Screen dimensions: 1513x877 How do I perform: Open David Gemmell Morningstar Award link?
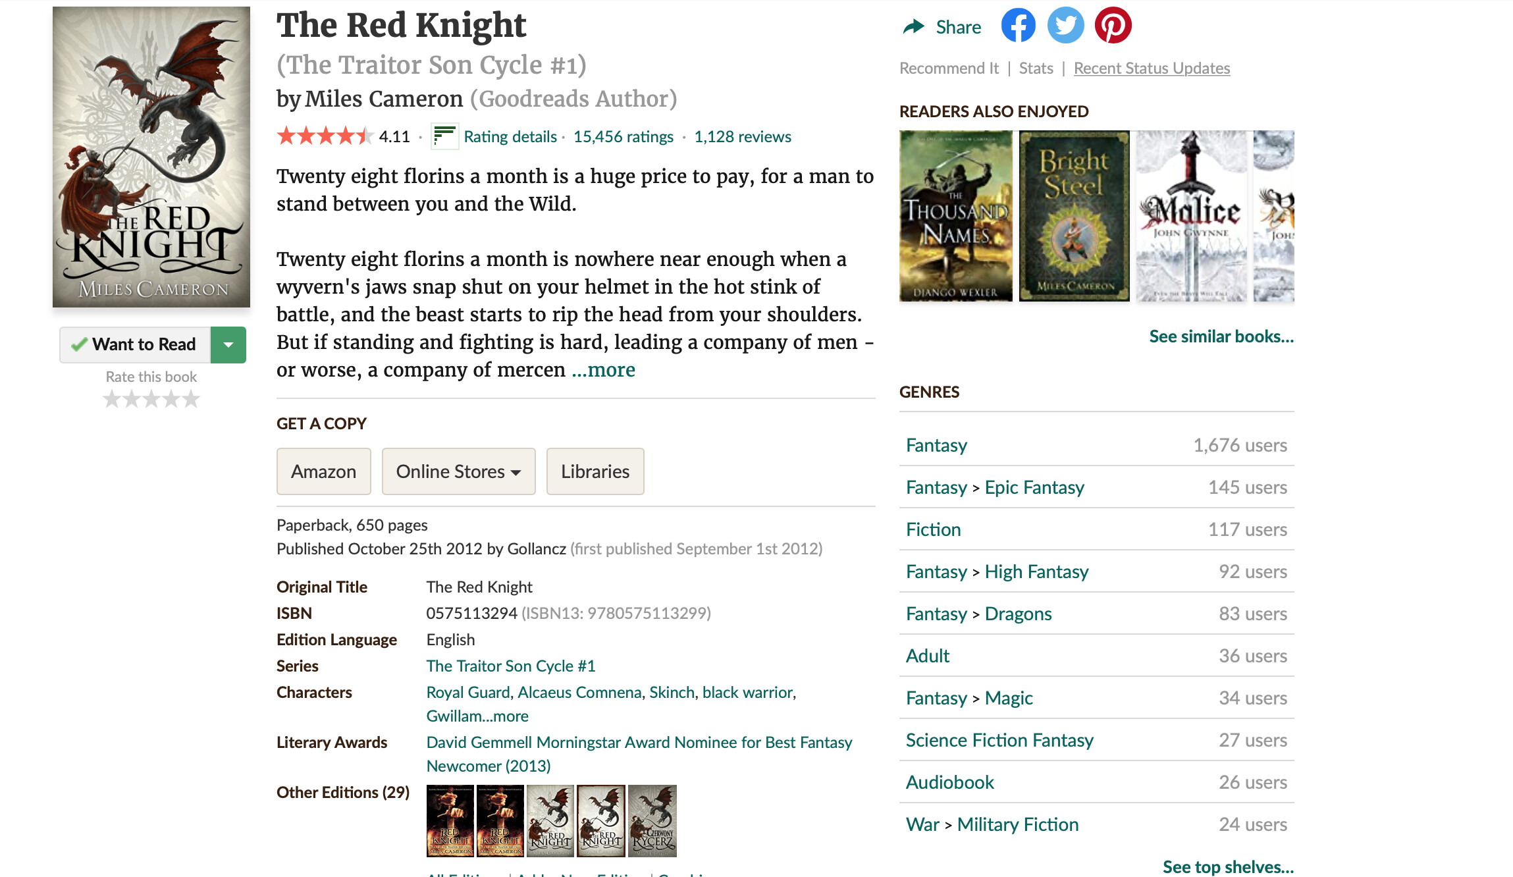(639, 754)
